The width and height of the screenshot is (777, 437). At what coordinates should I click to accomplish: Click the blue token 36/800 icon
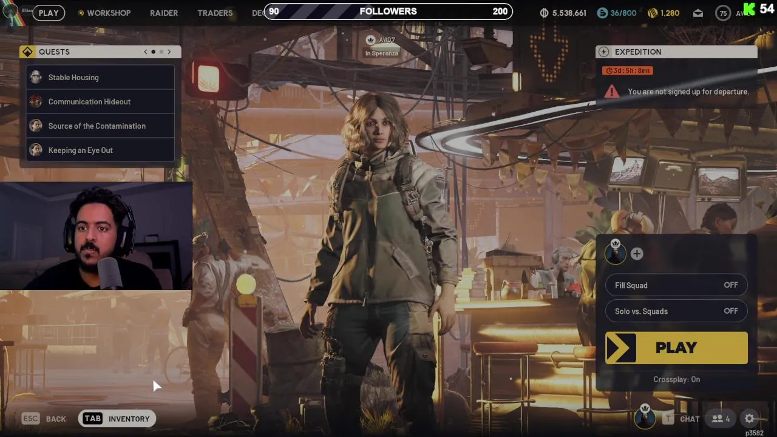[x=602, y=13]
